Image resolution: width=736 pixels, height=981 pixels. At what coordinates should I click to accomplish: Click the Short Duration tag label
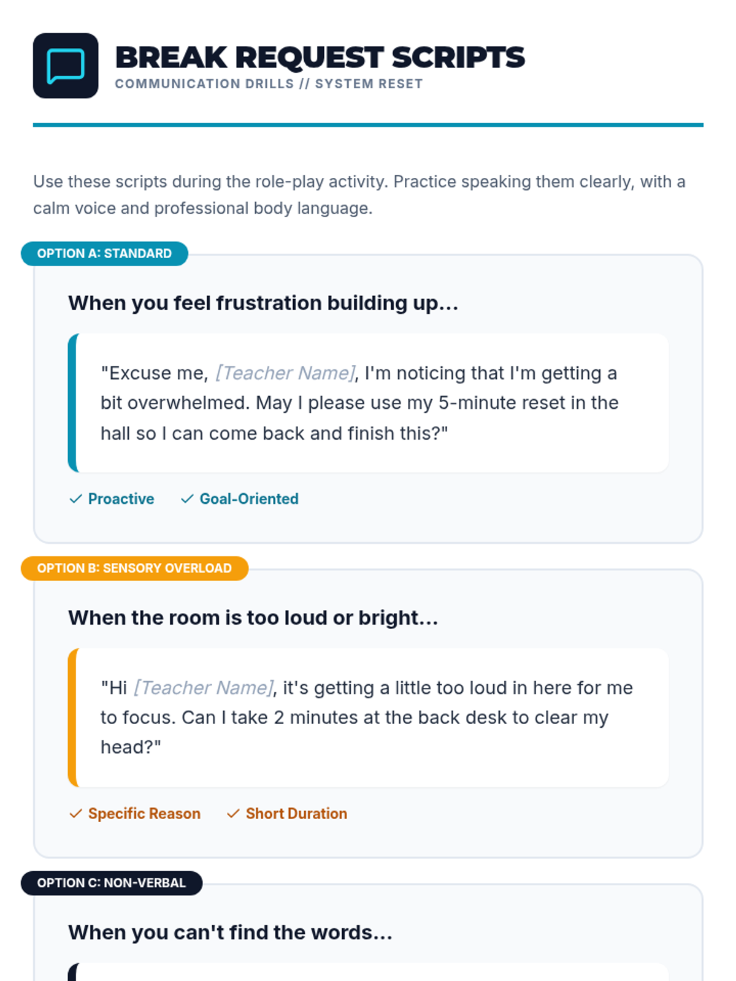(x=296, y=814)
